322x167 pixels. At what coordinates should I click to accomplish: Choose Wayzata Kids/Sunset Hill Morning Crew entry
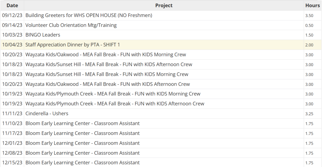coord(107,74)
